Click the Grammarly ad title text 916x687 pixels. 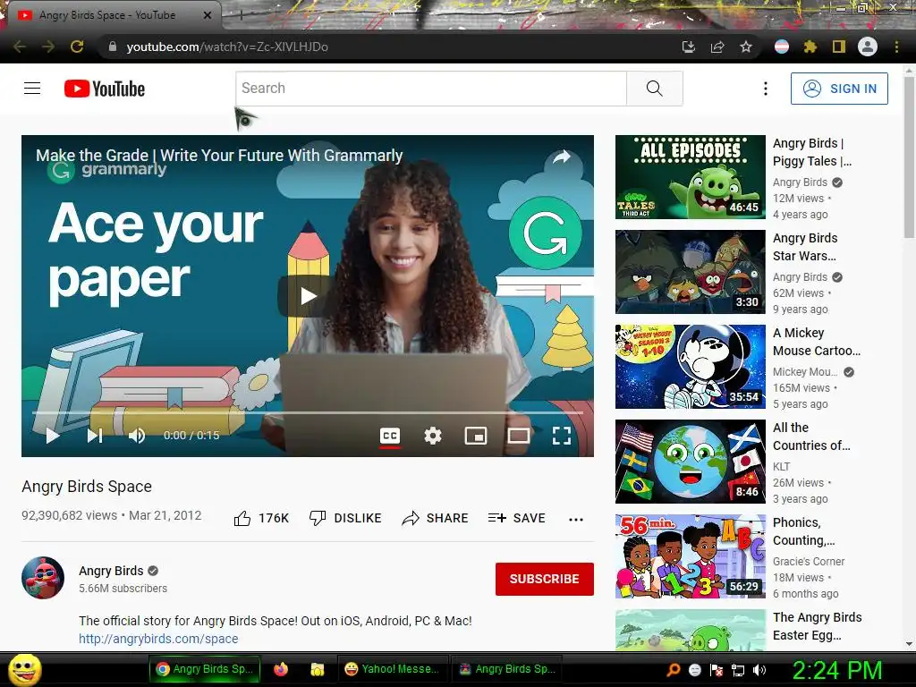[x=219, y=156]
